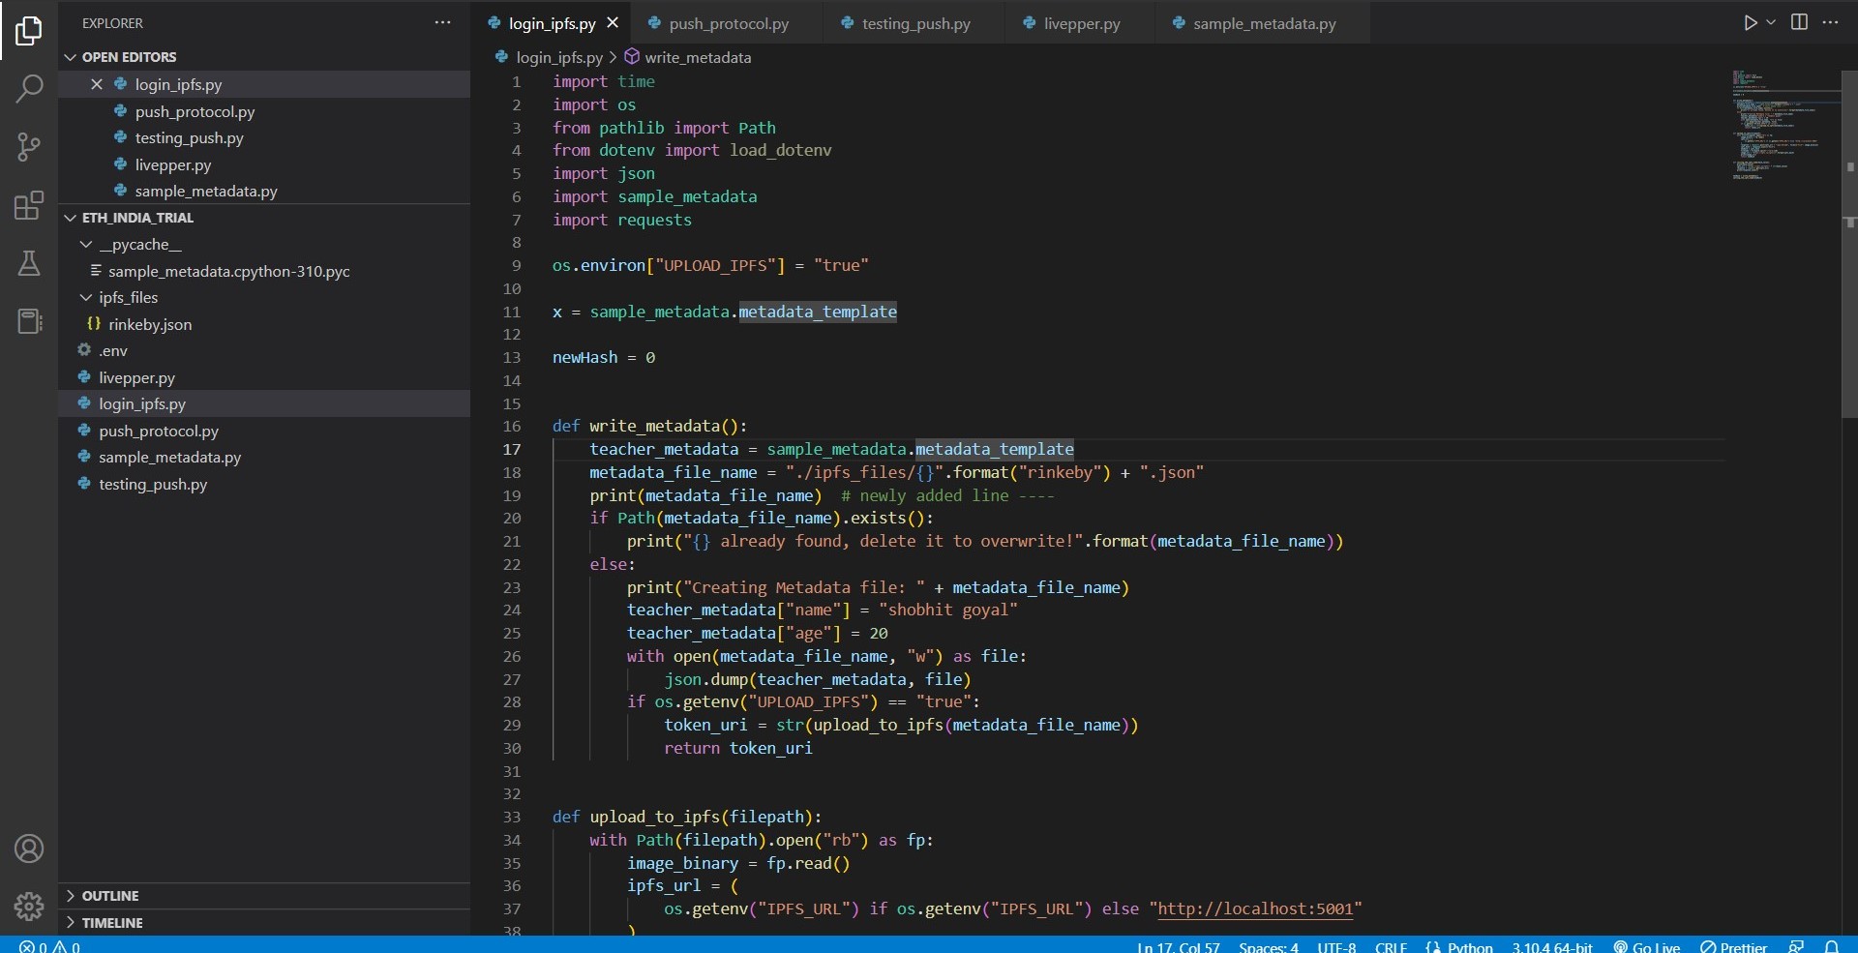Select Python interpreter 3.10.4 64-bit
Screen dimensions: 1858x953
(1552, 946)
